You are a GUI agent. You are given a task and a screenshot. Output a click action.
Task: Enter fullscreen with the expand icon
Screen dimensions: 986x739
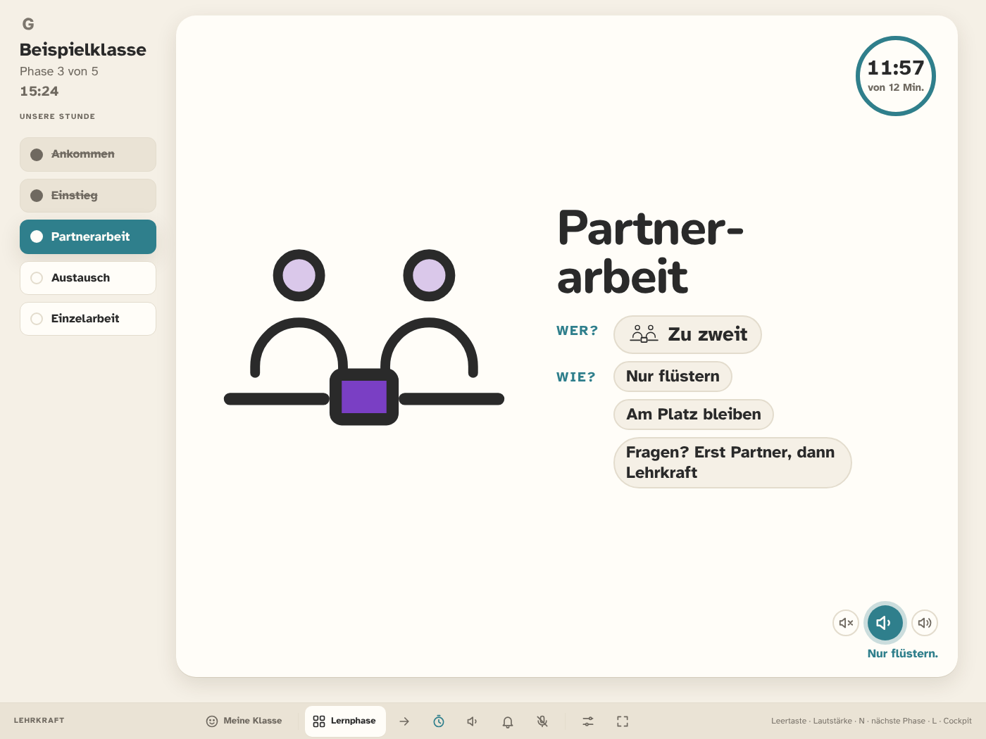coord(623,721)
